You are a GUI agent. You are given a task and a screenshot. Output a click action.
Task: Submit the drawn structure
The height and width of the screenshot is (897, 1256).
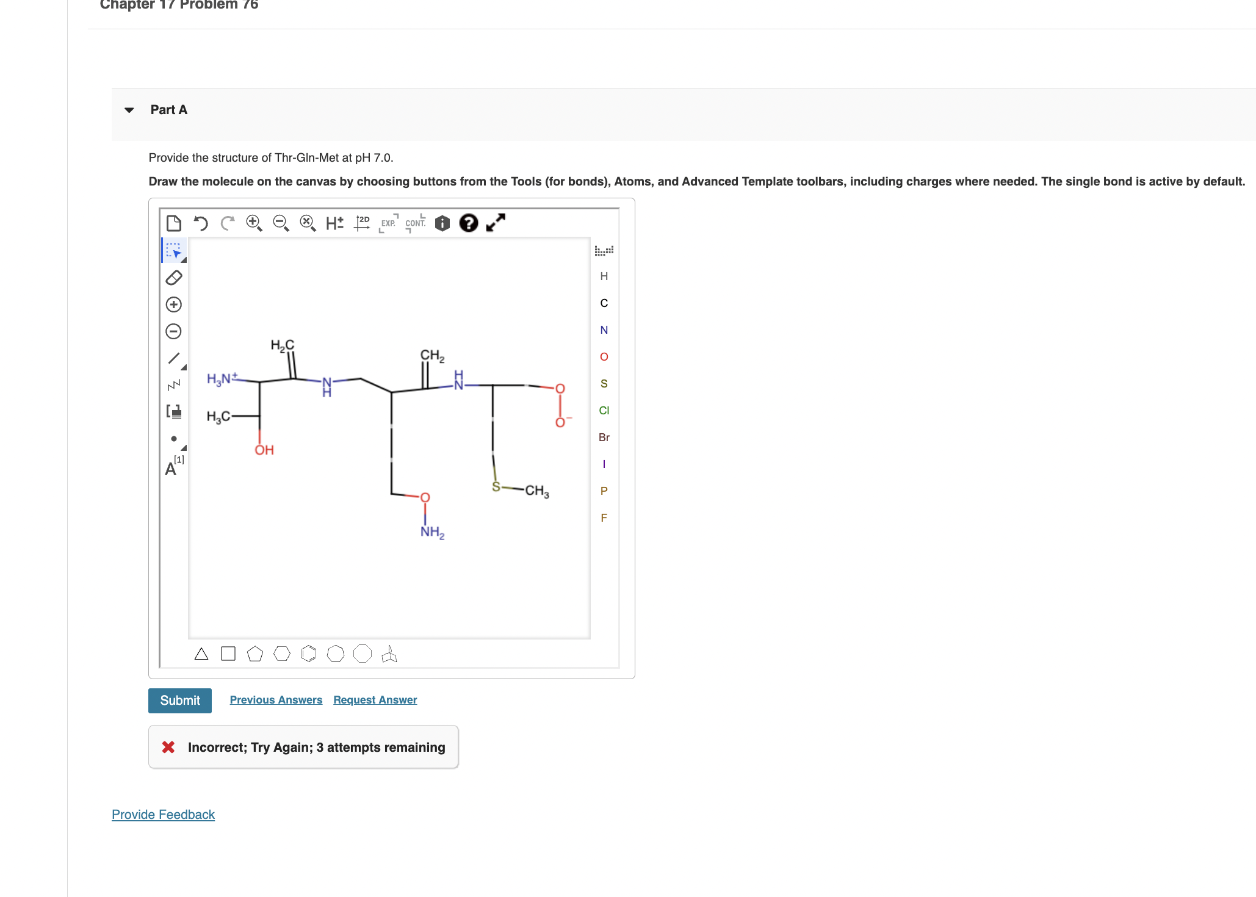click(179, 700)
